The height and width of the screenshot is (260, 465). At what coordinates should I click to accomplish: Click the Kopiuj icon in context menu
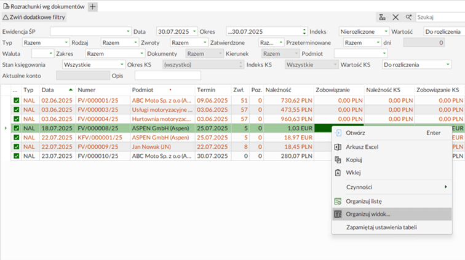click(x=338, y=160)
